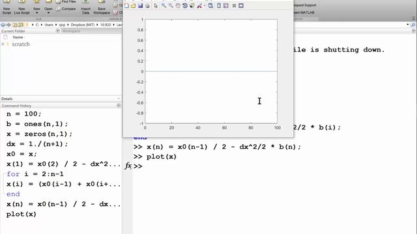Select 'x0 = x;' in Command History
The width and height of the screenshot is (417, 234).
click(x=22, y=154)
